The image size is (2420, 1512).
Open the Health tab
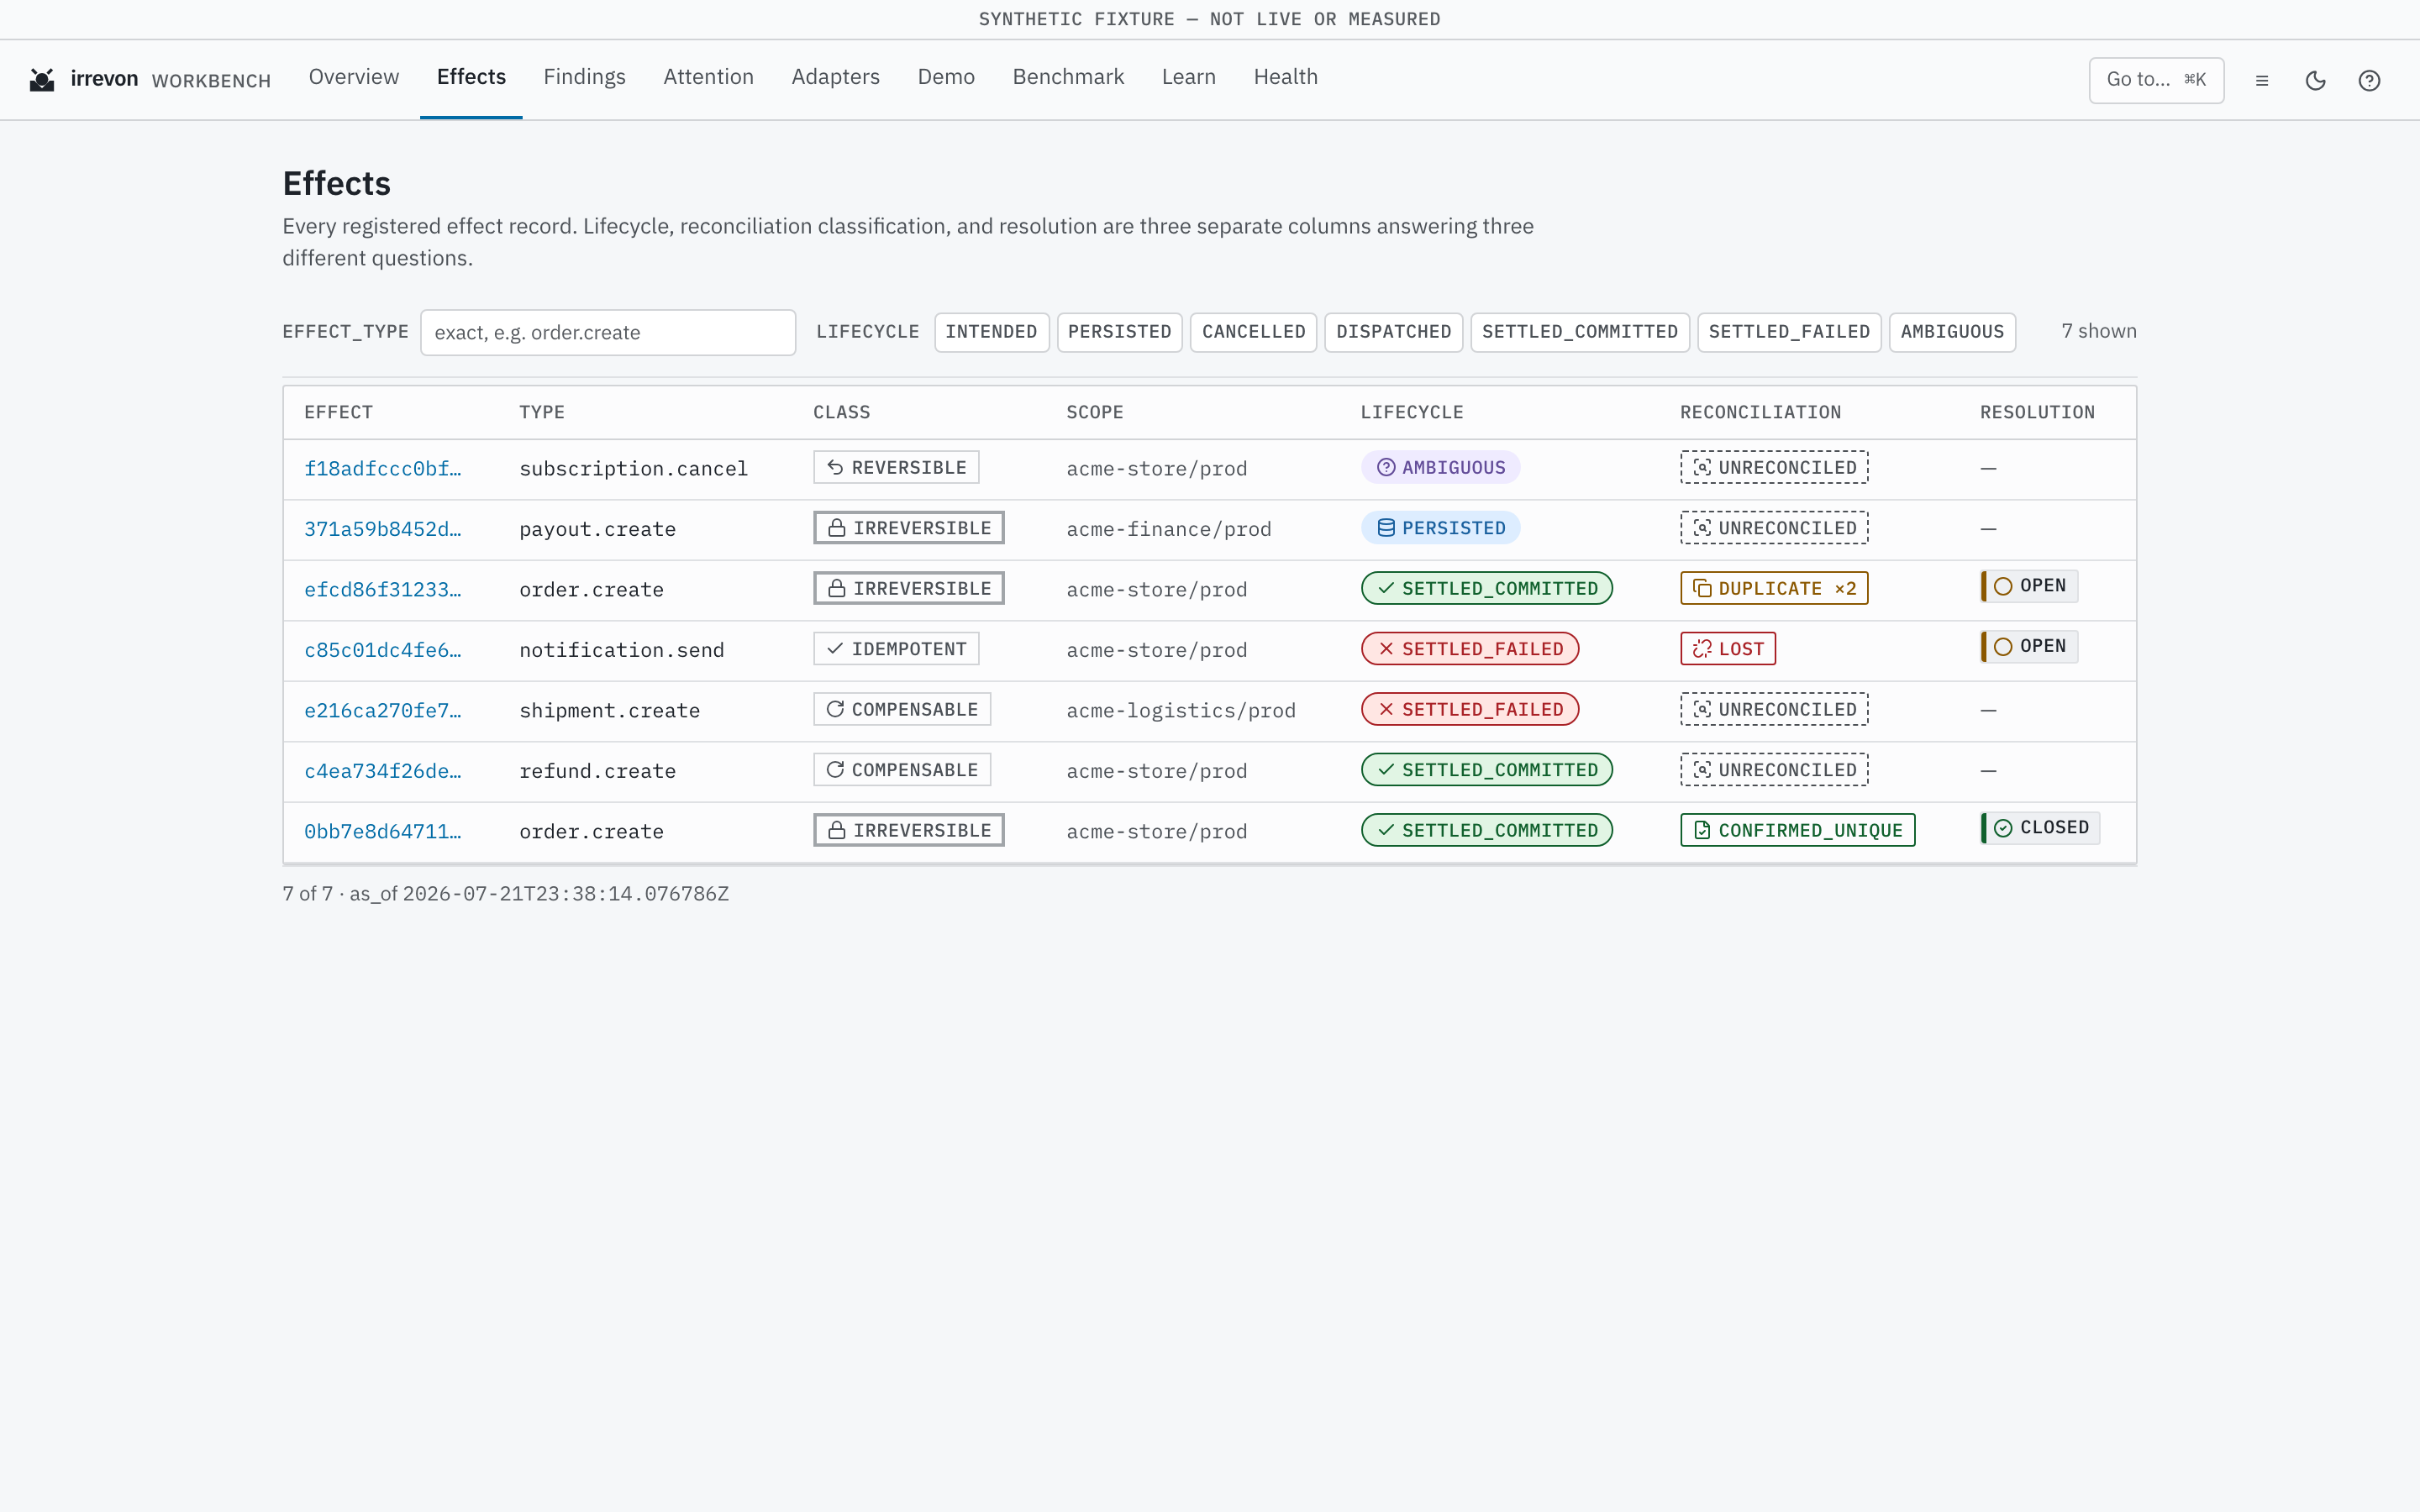pyautogui.click(x=1286, y=77)
